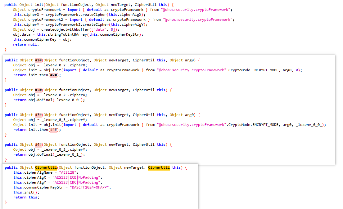Click the #3# method name declaration
The image size is (343, 209).
(38, 115)
